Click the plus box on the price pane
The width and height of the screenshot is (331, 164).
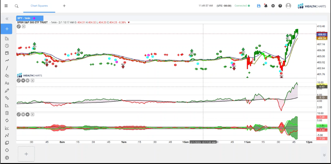point(24,26)
